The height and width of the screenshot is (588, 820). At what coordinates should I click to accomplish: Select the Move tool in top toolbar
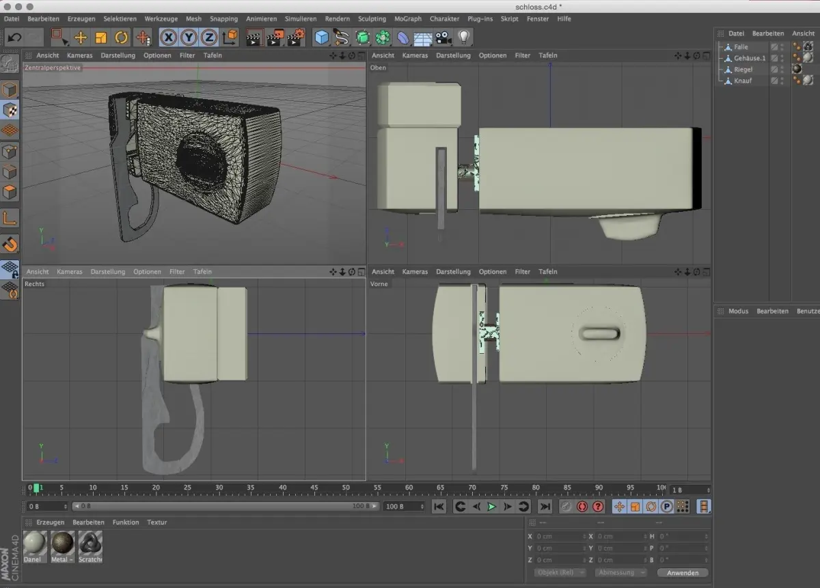(x=81, y=38)
